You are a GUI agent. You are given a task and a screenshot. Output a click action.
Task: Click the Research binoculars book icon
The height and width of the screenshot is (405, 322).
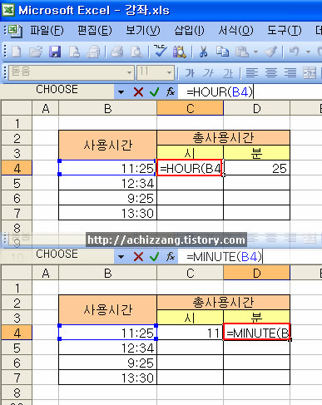[179, 52]
